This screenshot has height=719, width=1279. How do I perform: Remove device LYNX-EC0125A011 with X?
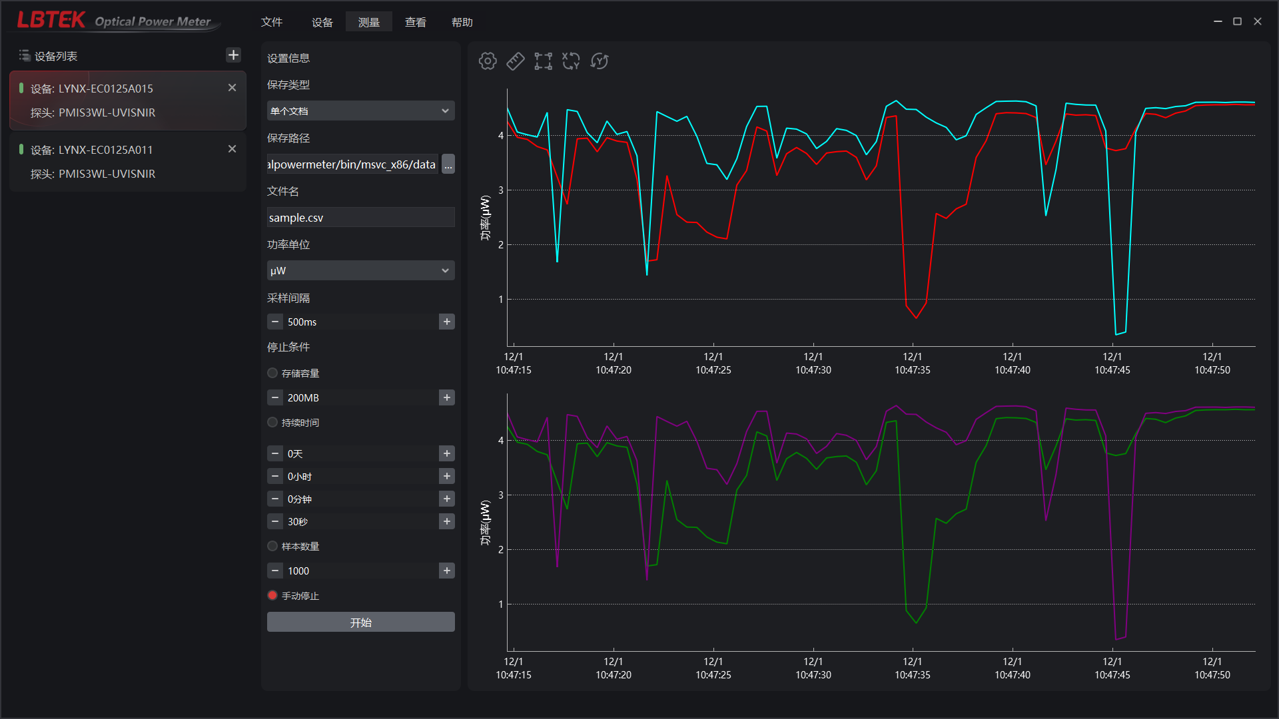232,149
